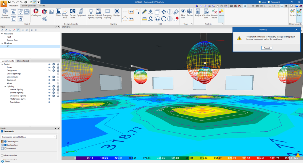Switch to Elements read tab

point(23,61)
